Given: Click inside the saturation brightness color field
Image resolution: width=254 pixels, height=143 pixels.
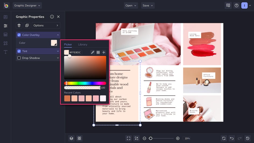Looking at the screenshot, I should tap(85, 67).
